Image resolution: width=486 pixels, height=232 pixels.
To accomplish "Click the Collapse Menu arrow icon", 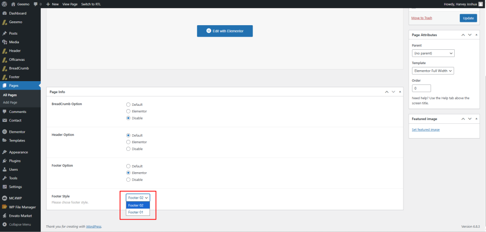I will point(4,224).
